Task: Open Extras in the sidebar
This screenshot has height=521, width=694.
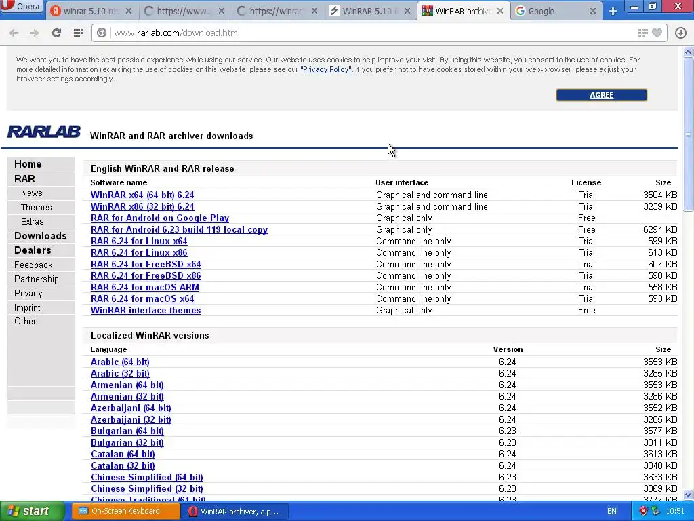Action: point(33,222)
